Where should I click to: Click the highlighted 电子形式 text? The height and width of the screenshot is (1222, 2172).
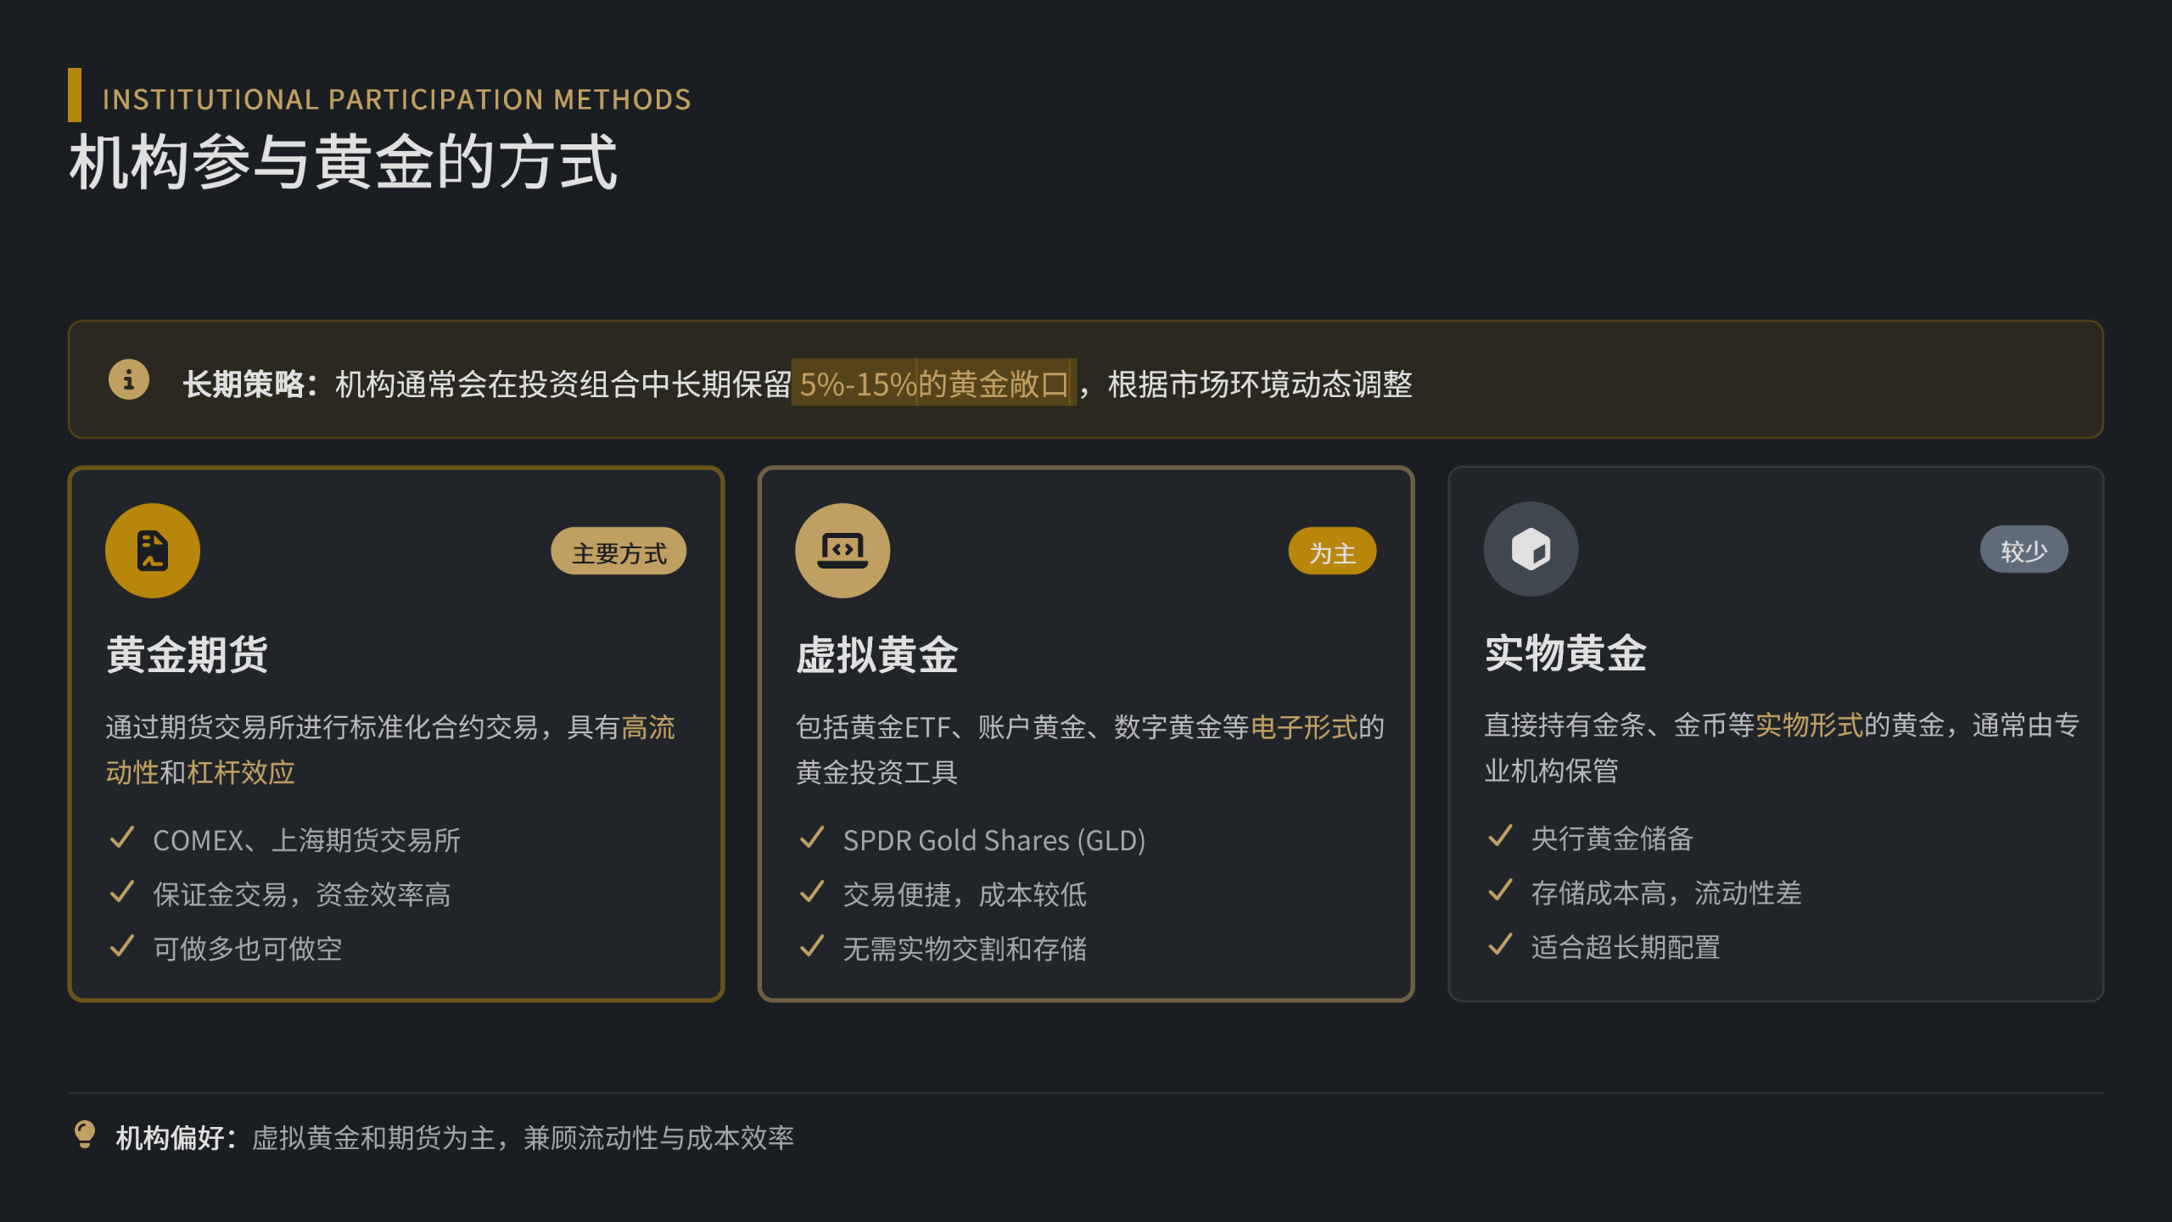click(1304, 727)
